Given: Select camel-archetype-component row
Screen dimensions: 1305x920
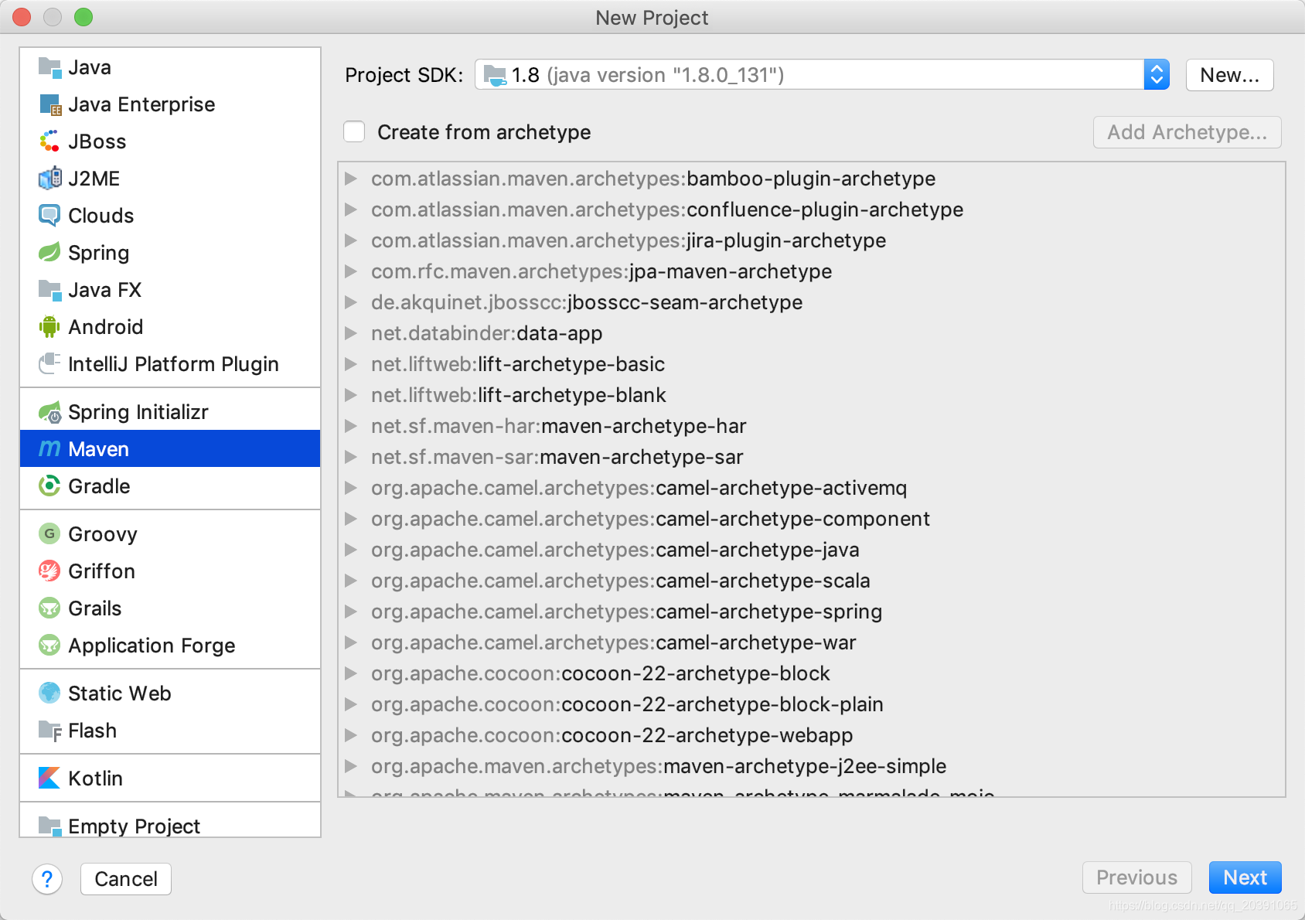Looking at the screenshot, I should pyautogui.click(x=811, y=519).
